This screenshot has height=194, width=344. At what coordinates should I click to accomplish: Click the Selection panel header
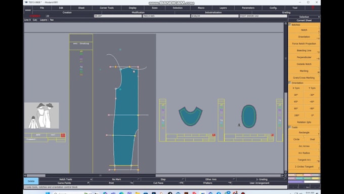pos(304,17)
